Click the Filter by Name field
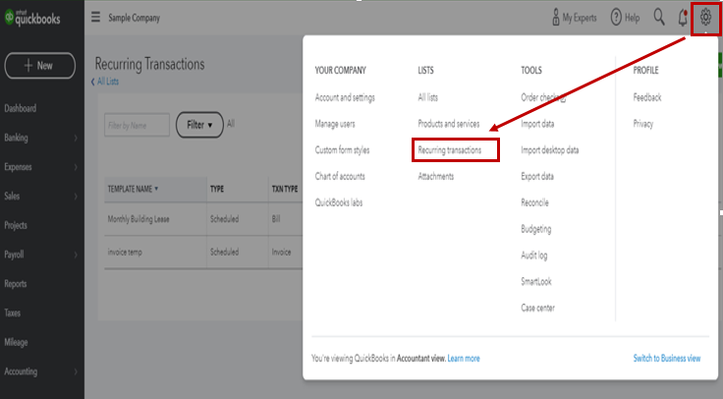Viewport: 723px width, 399px height. (x=137, y=125)
